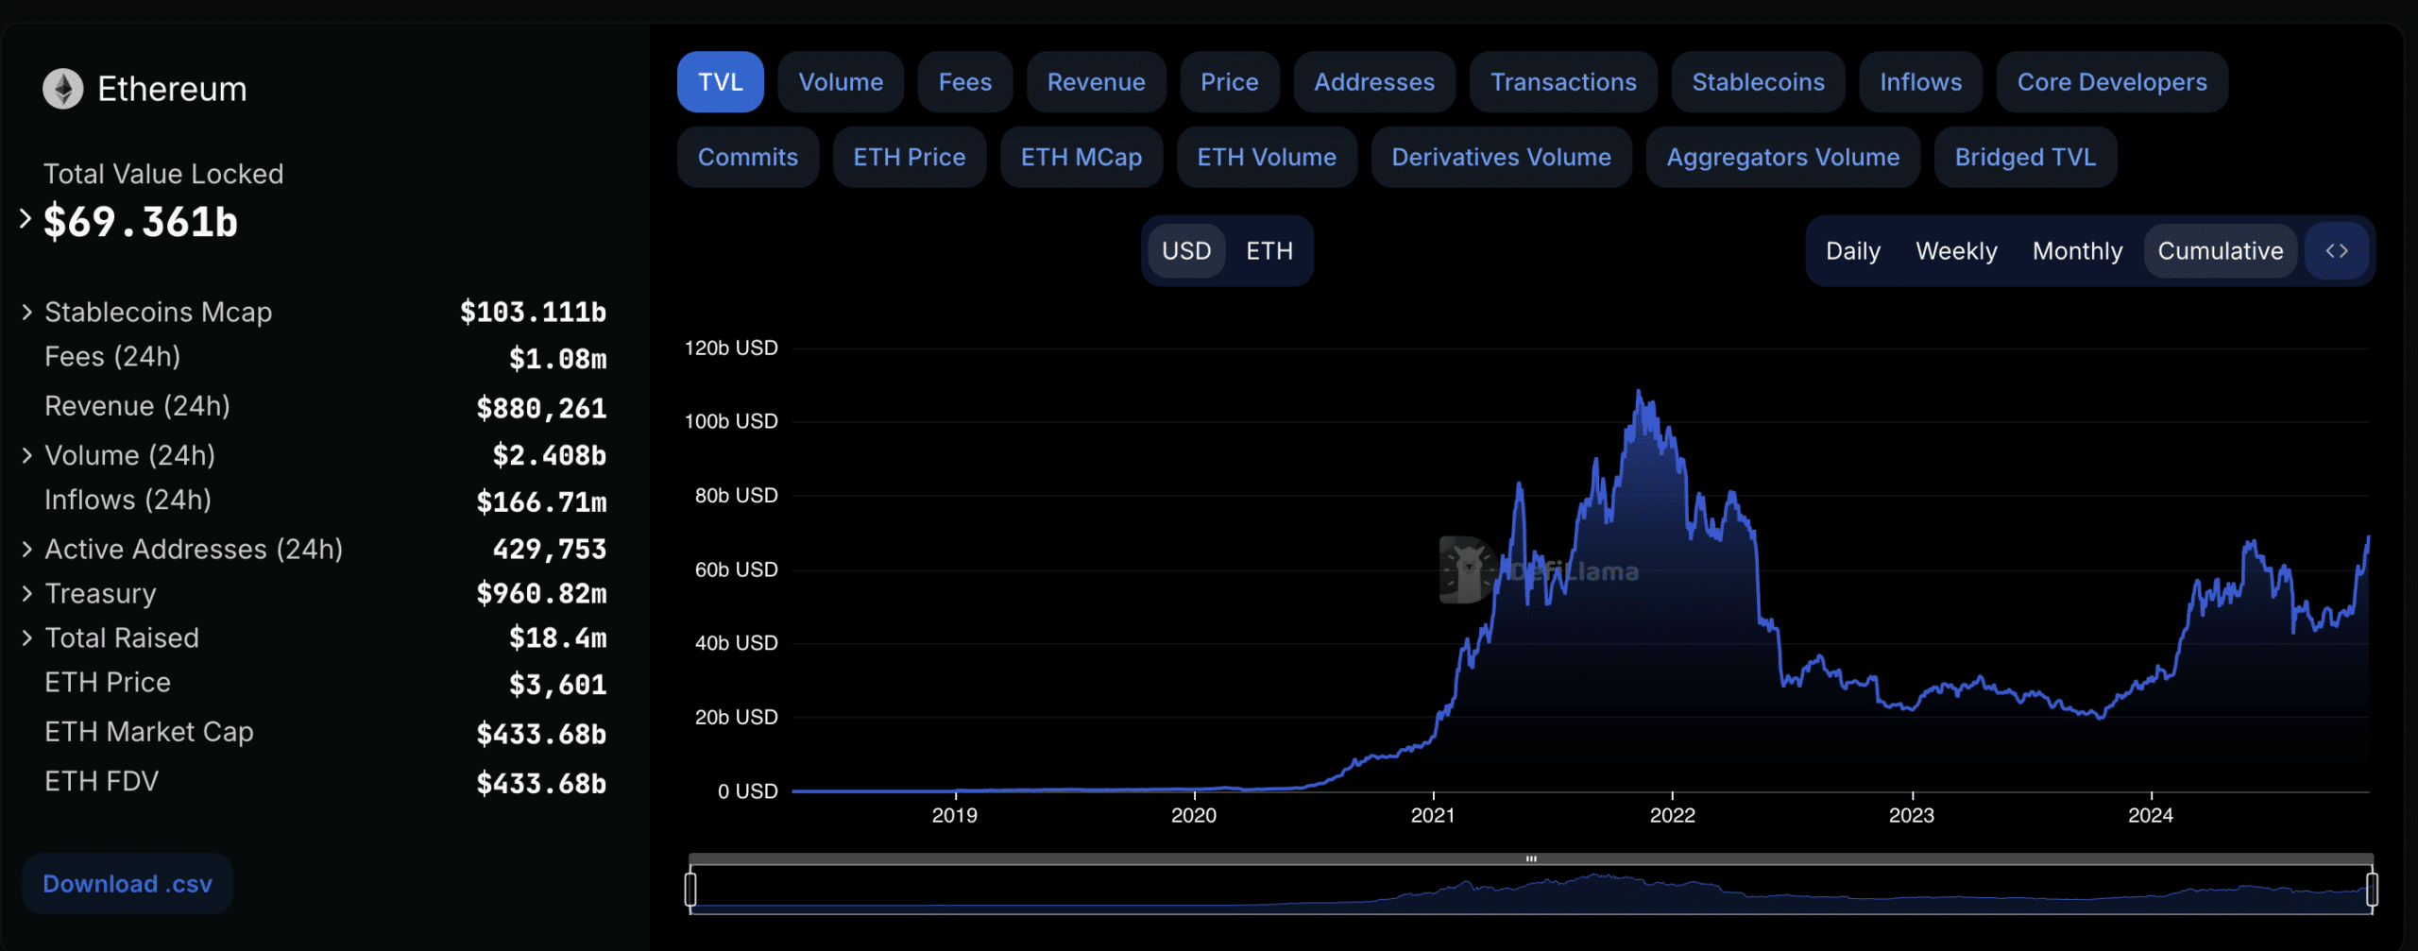Viewport: 2418px width, 951px height.
Task: Click the 120b USD axis label
Action: point(731,348)
